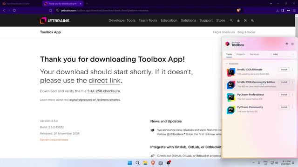The height and width of the screenshot is (167, 298).
Task: Click the IntelliJ IDEA Ultimate product icon
Action: (231, 72)
